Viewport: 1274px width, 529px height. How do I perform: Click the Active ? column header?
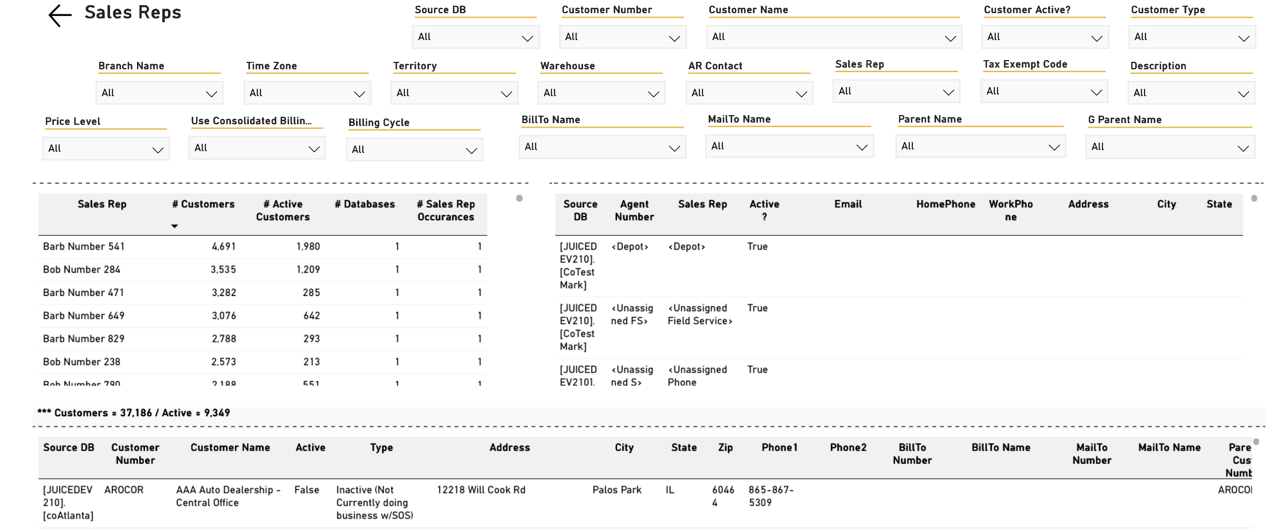[x=764, y=211]
